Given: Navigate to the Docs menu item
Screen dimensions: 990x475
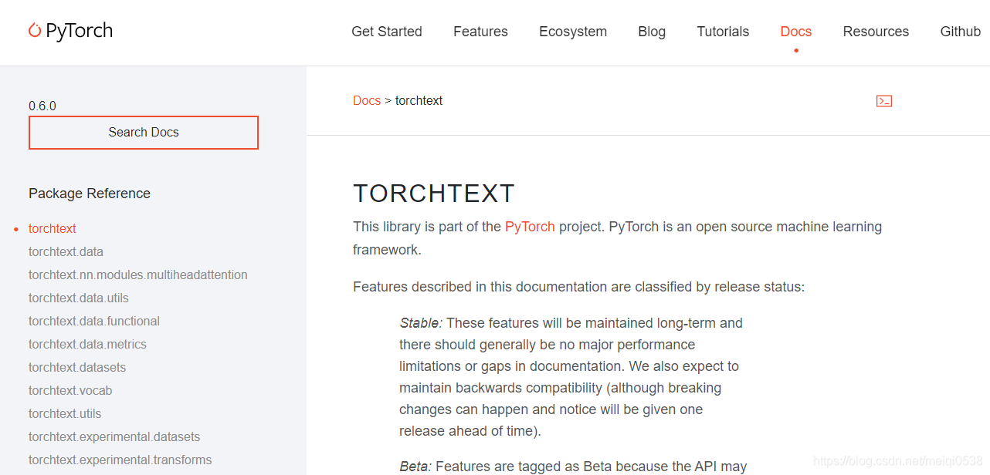Looking at the screenshot, I should [x=795, y=31].
